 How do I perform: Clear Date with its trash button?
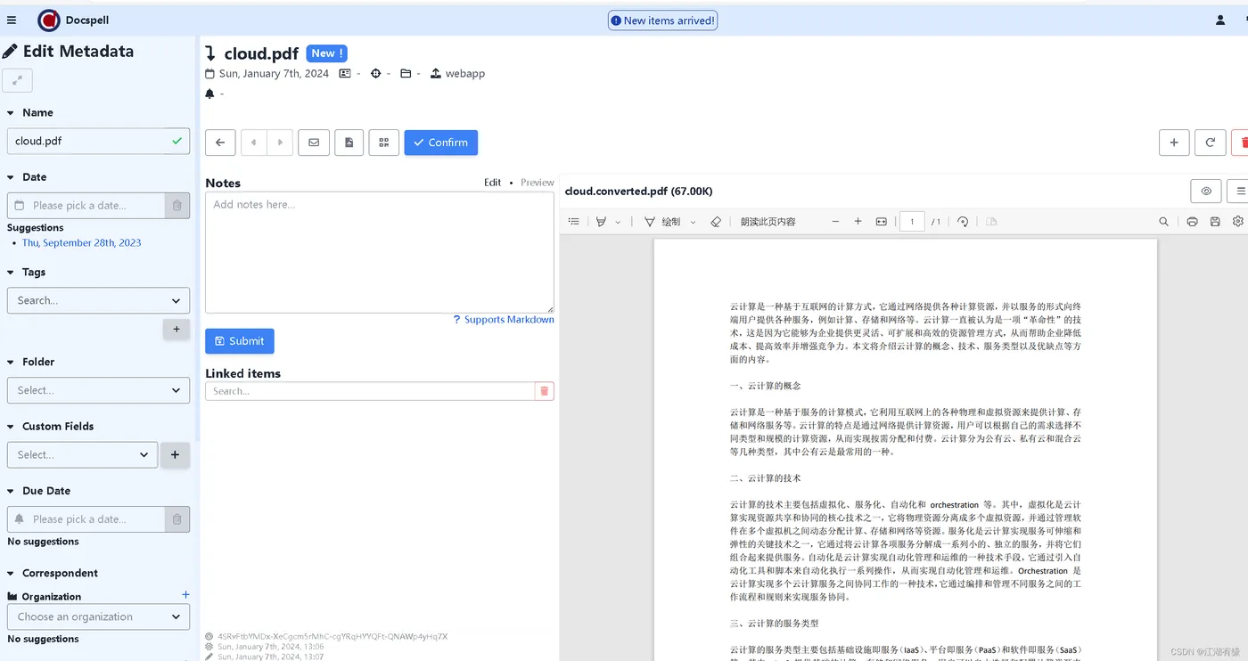[x=177, y=206]
